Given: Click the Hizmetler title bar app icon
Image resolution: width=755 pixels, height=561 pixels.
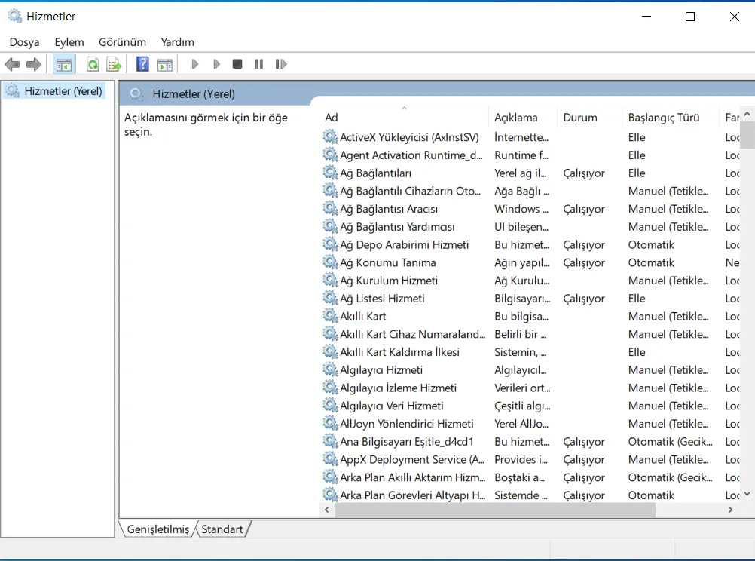Looking at the screenshot, I should (x=15, y=16).
